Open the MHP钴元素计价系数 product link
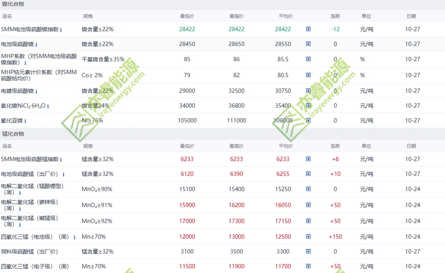Viewport: 445px width, 273px height. pos(39,75)
